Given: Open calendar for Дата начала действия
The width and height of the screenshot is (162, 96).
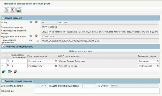Looking at the screenshot, I should click(50, 86).
